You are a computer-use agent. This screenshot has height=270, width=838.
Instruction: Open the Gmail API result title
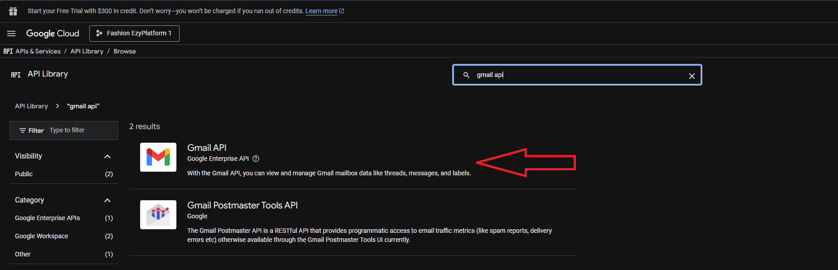tap(207, 148)
